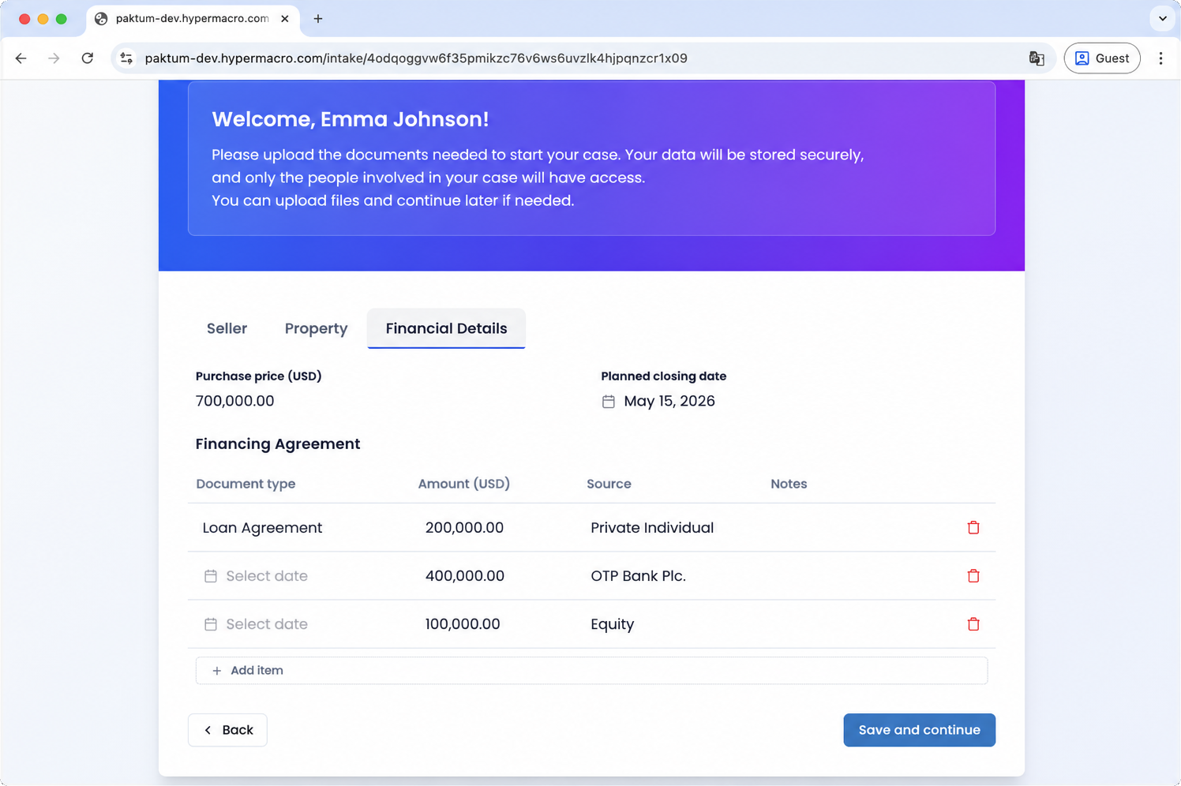
Task: Edit the purchase price 700,000.00 field
Action: click(x=235, y=401)
